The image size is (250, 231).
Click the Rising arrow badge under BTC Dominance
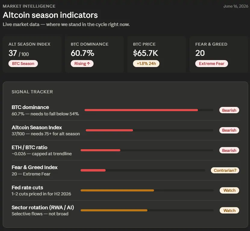[82, 63]
